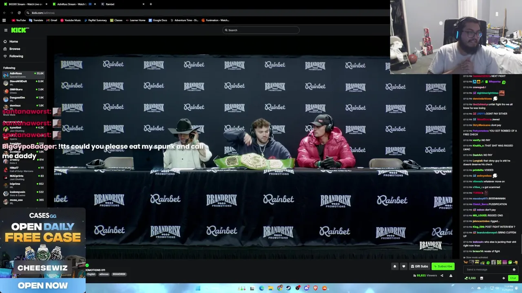Click the English stream tag

tap(91, 274)
